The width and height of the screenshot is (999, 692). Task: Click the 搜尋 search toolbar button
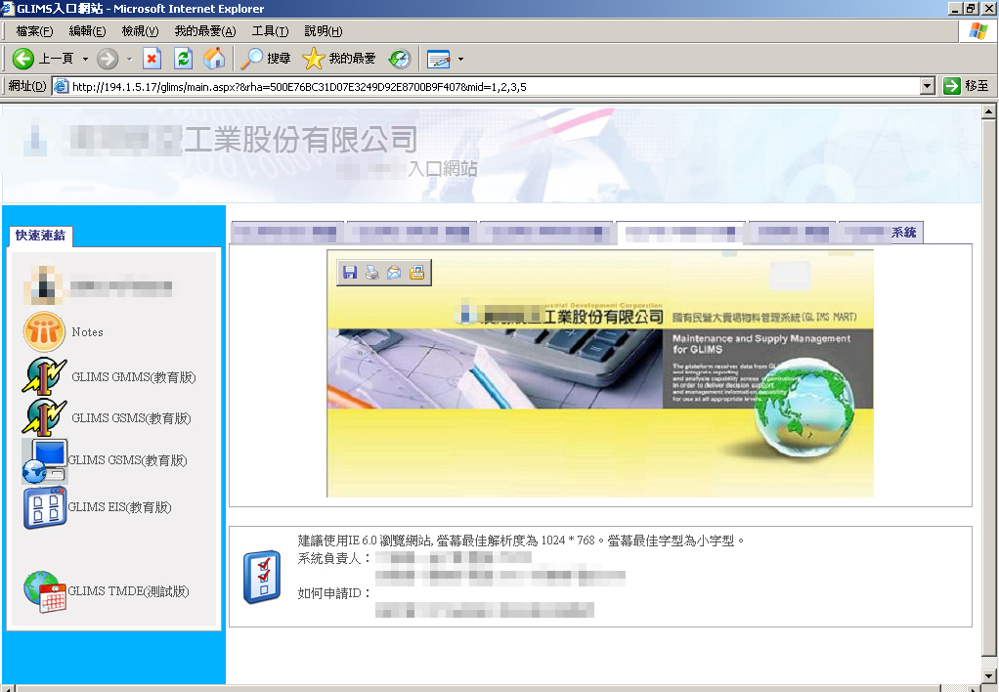tap(266, 59)
